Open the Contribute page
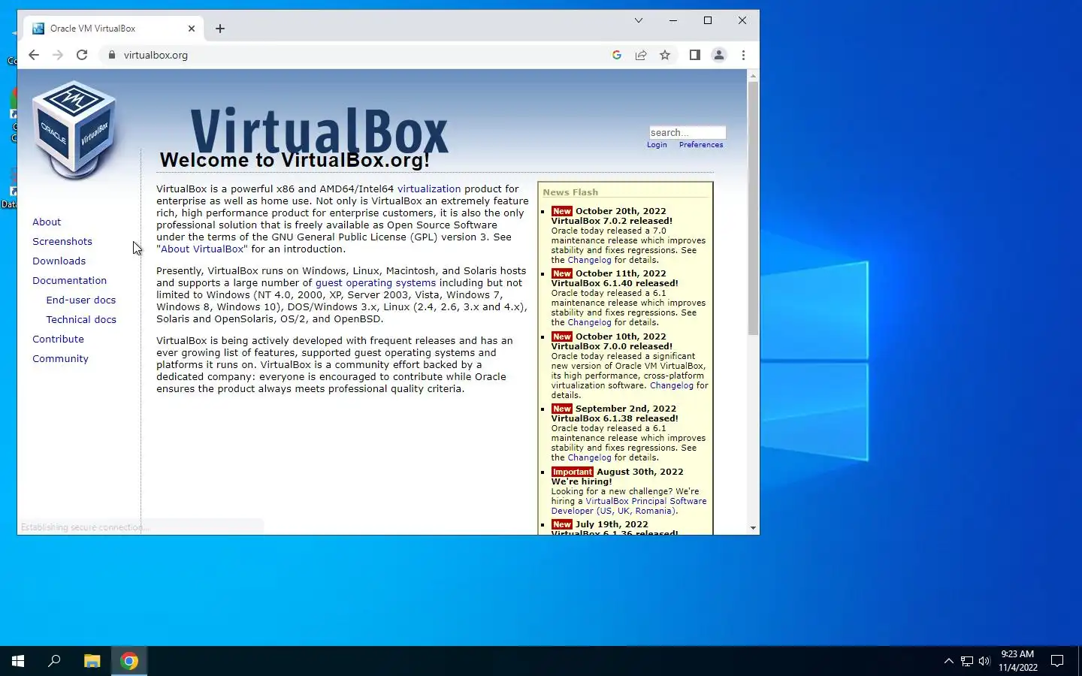Viewport: 1082px width, 676px height. tap(58, 340)
